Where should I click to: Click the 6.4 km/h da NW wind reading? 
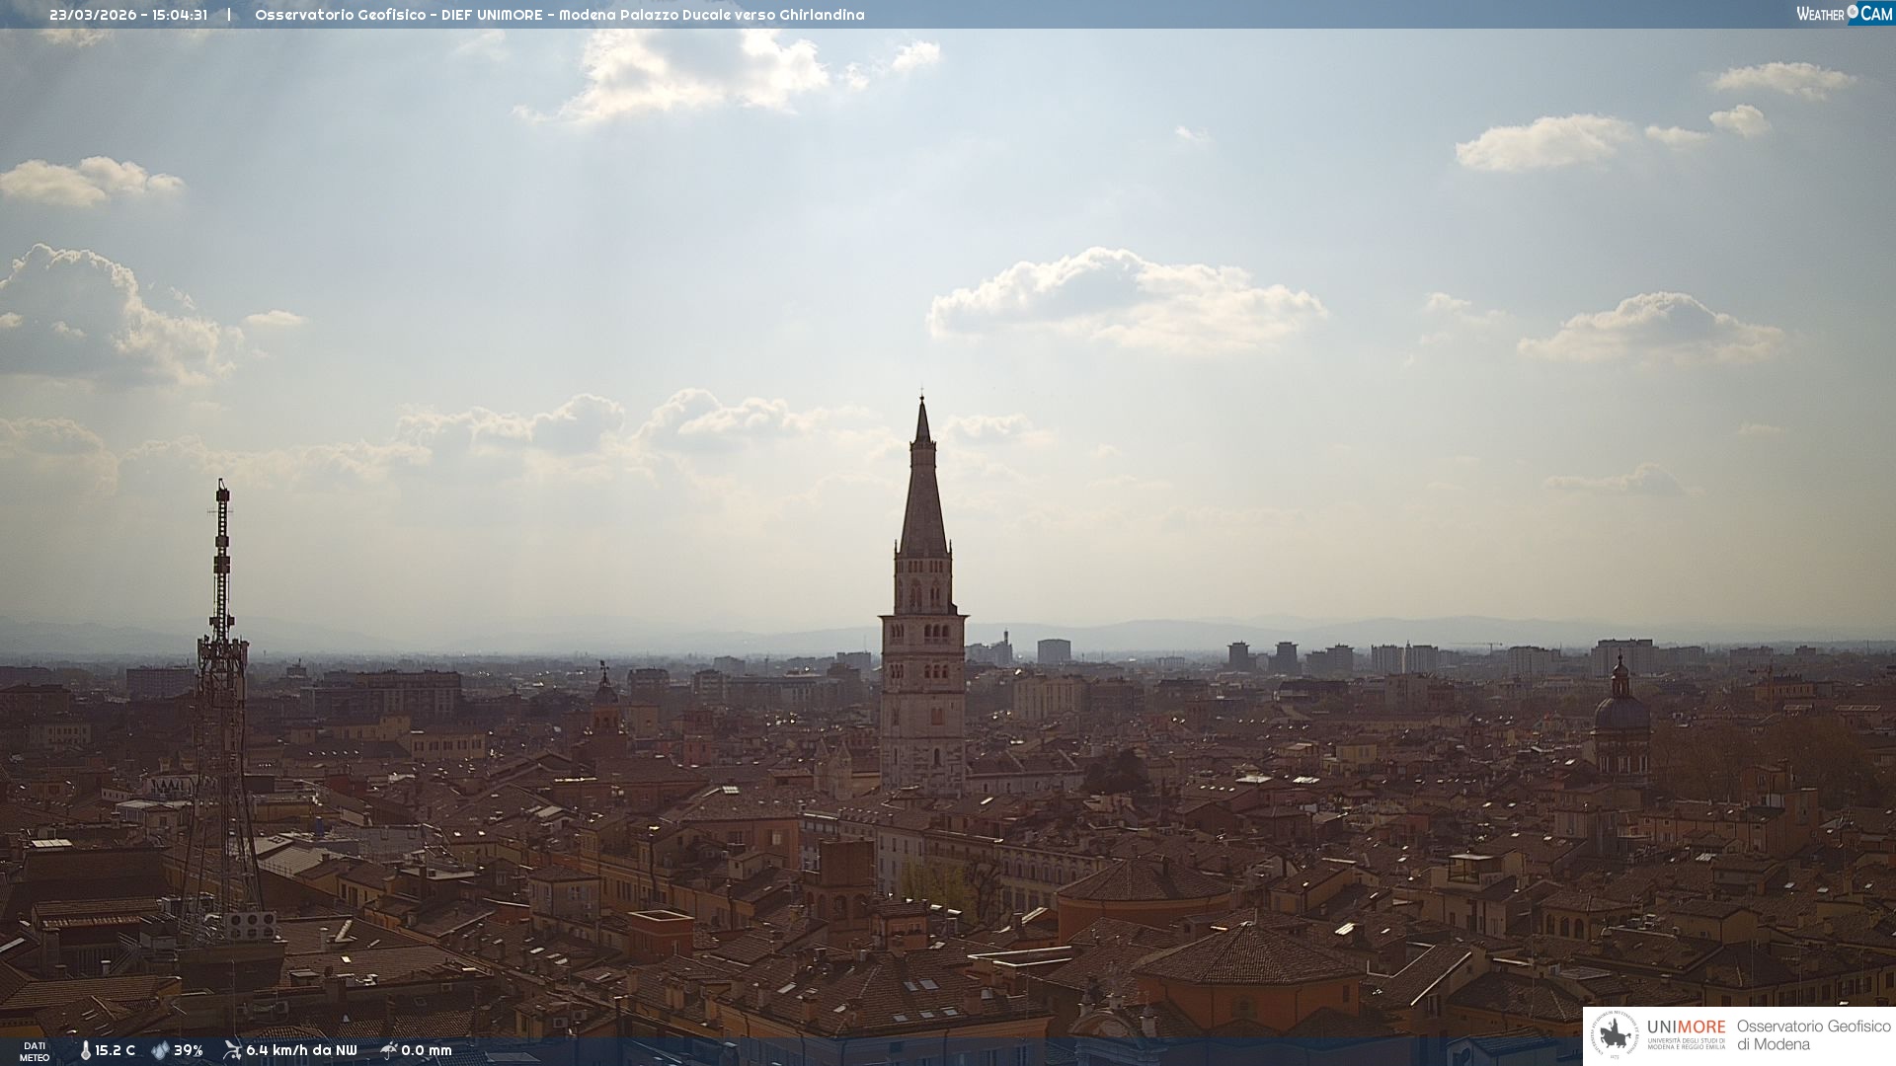[301, 1050]
